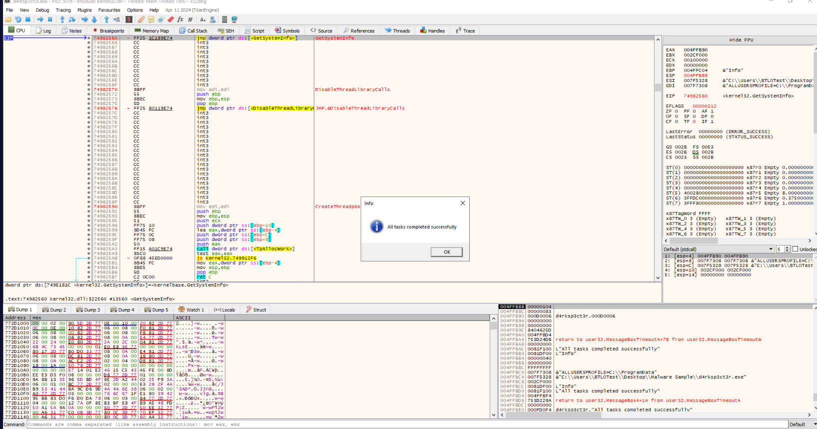Switch to the Call Stack tab

coord(193,30)
